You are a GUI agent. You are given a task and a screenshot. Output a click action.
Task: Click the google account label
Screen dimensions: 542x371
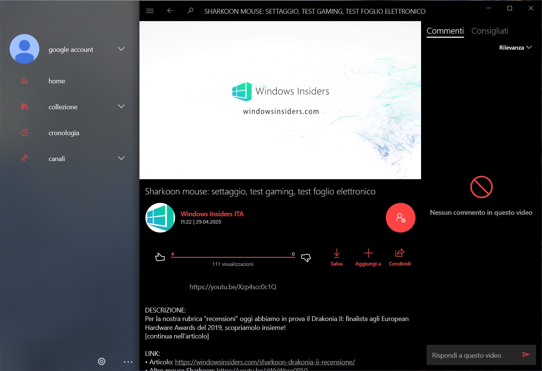tap(71, 50)
